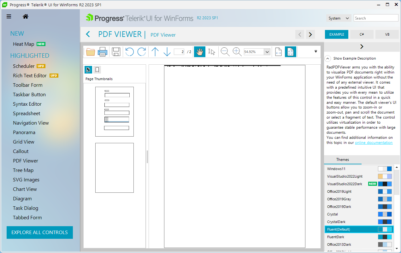This screenshot has height=253, width=401.
Task: Go to the previous page with up arrow
Action: point(155,51)
